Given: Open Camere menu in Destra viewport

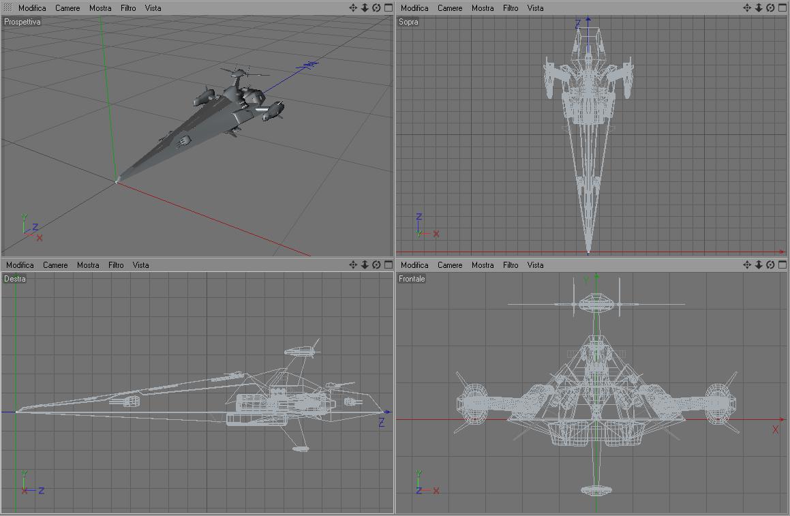Looking at the screenshot, I should (55, 265).
